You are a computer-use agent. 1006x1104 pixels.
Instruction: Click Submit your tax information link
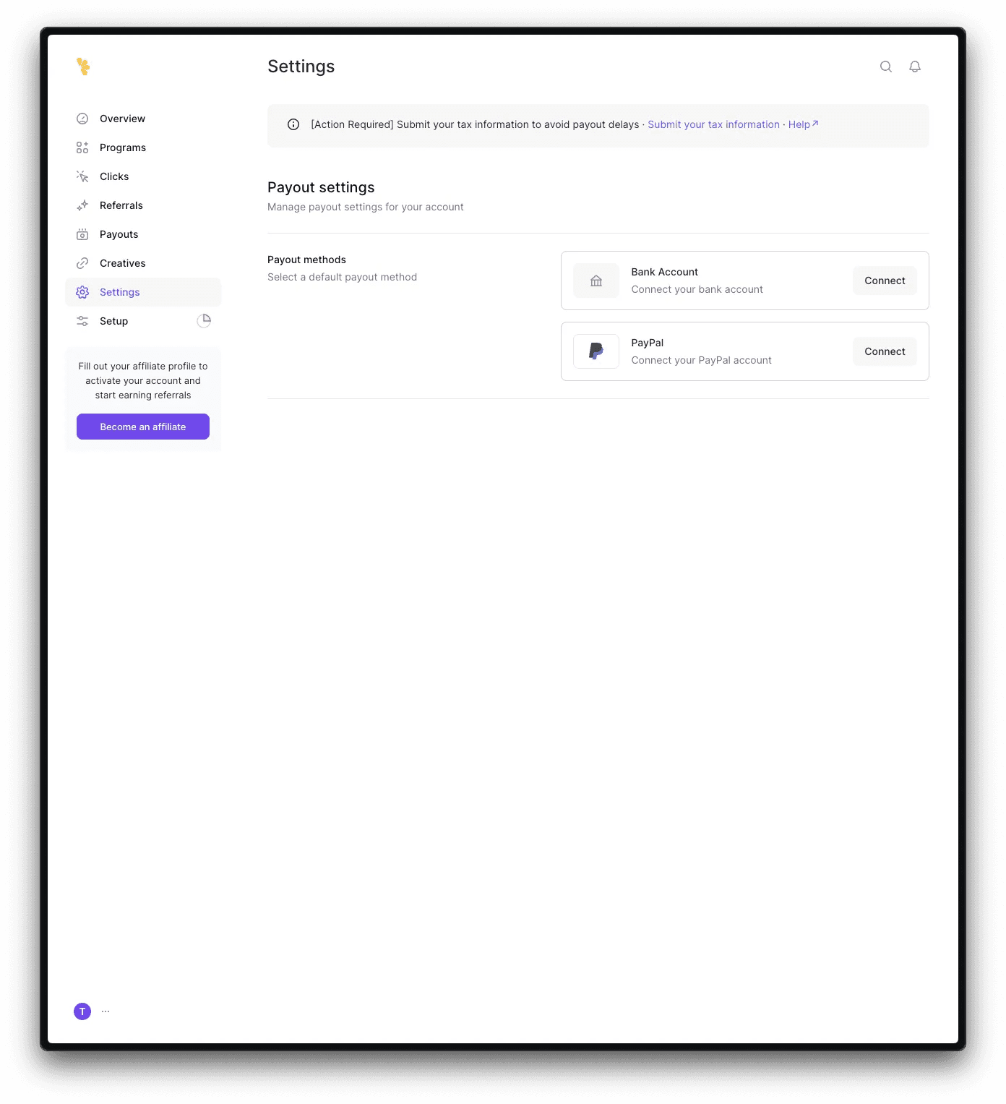click(713, 124)
